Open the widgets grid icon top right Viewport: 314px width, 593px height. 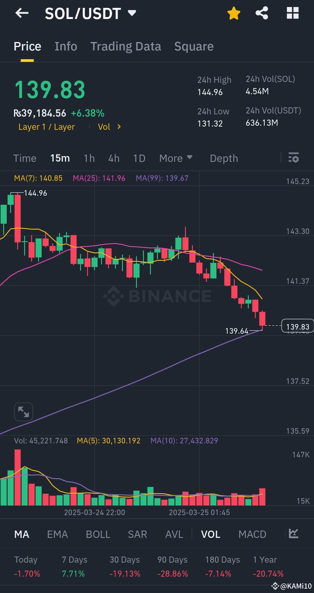[293, 13]
